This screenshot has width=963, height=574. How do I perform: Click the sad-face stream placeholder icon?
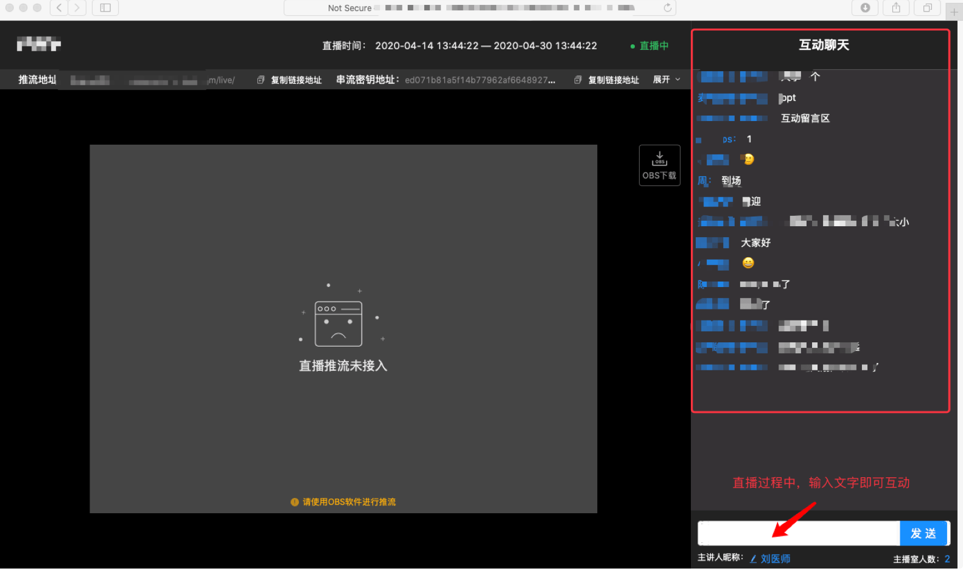[338, 323]
